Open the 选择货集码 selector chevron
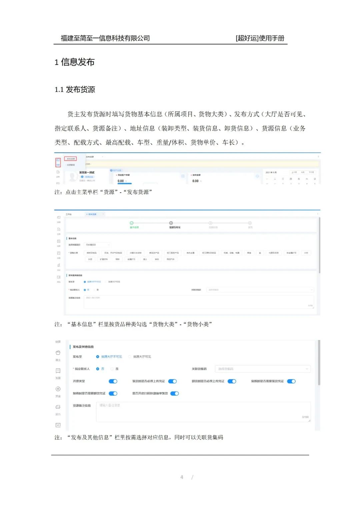Image resolution: width=360 pixels, height=509 pixels. 306,368
